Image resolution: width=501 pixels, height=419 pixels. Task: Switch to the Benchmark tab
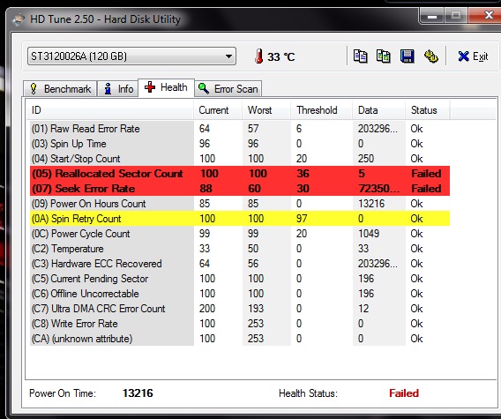pyautogui.click(x=60, y=88)
